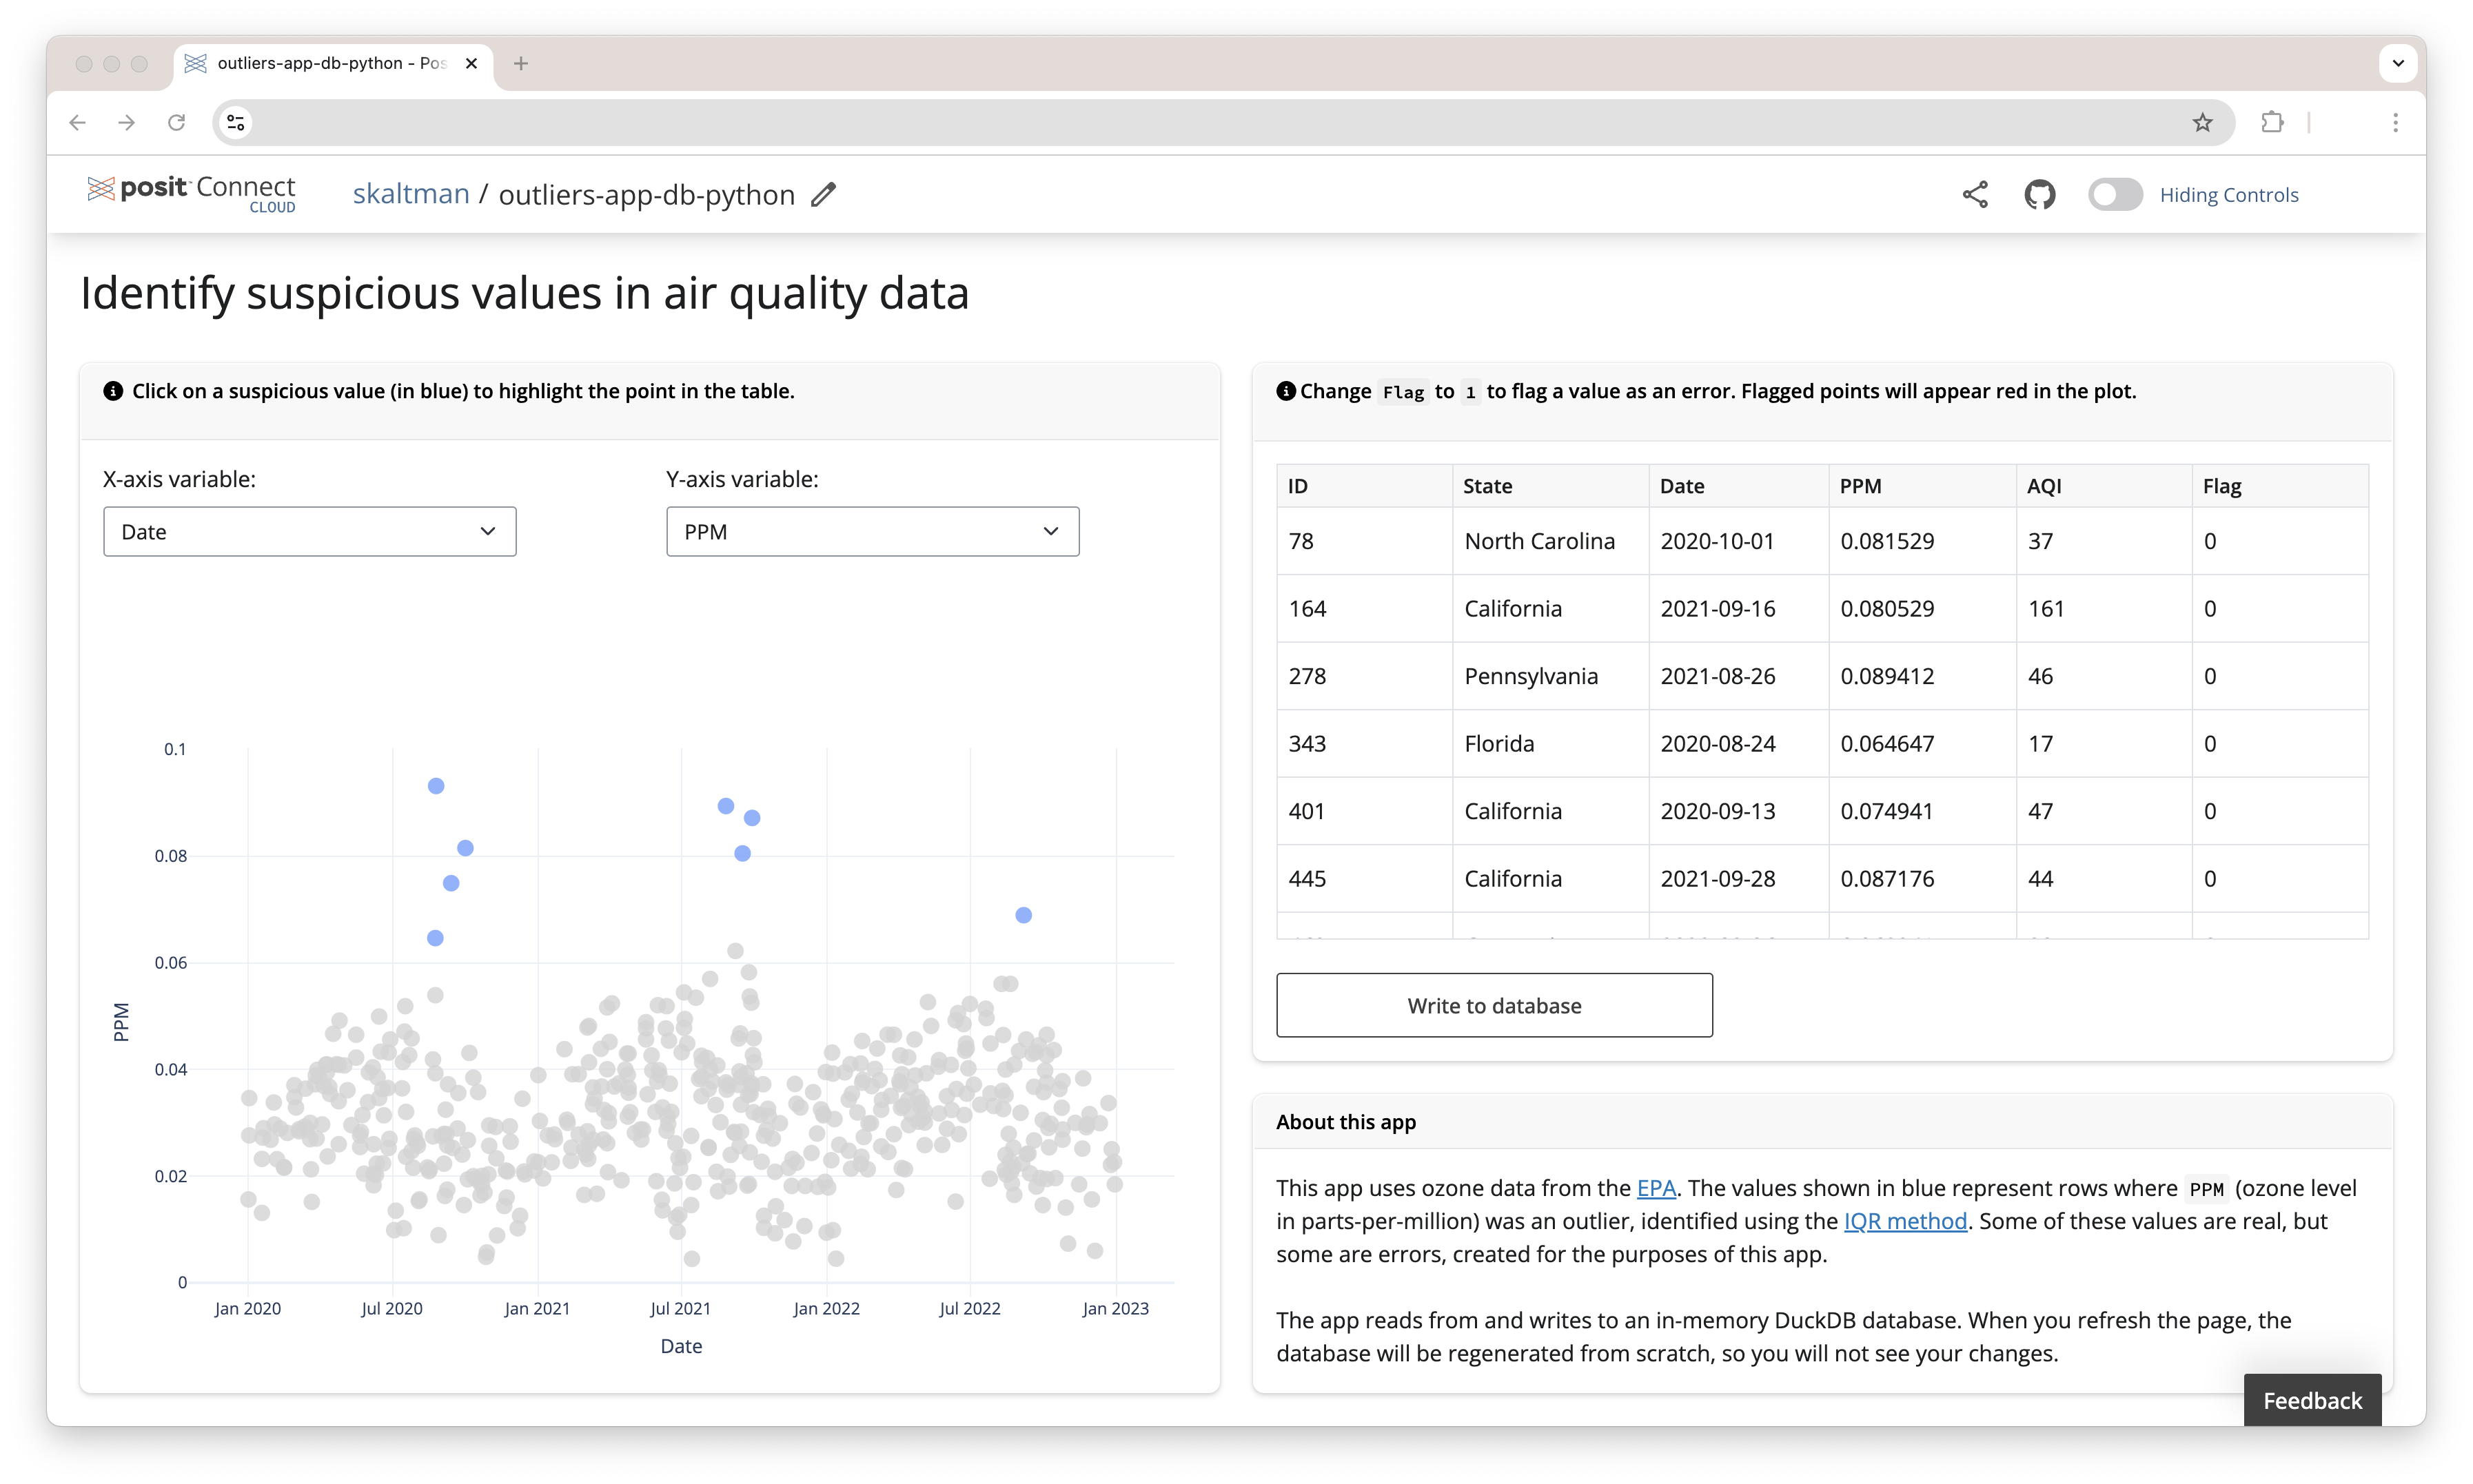Click the share icon

1975,194
